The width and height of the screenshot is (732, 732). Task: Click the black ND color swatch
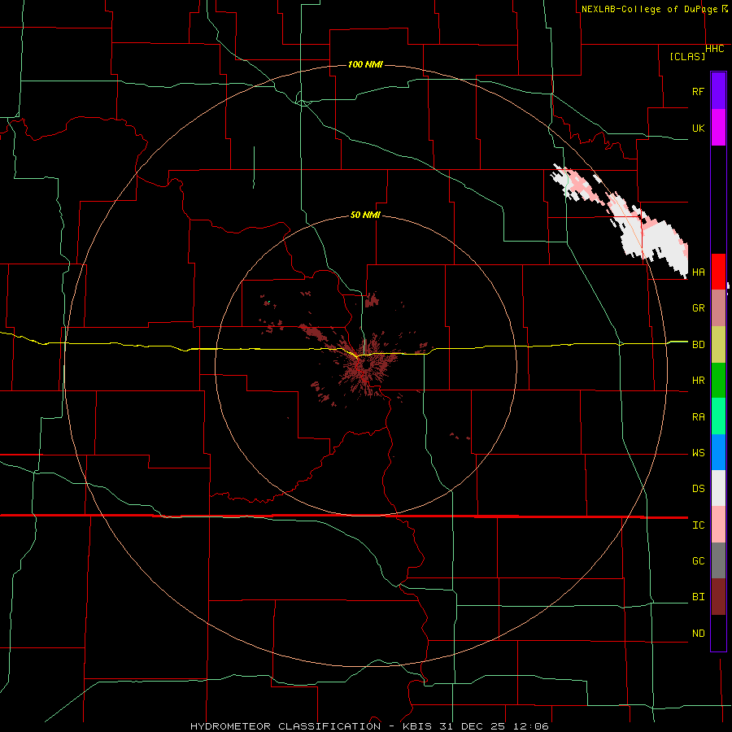718,633
